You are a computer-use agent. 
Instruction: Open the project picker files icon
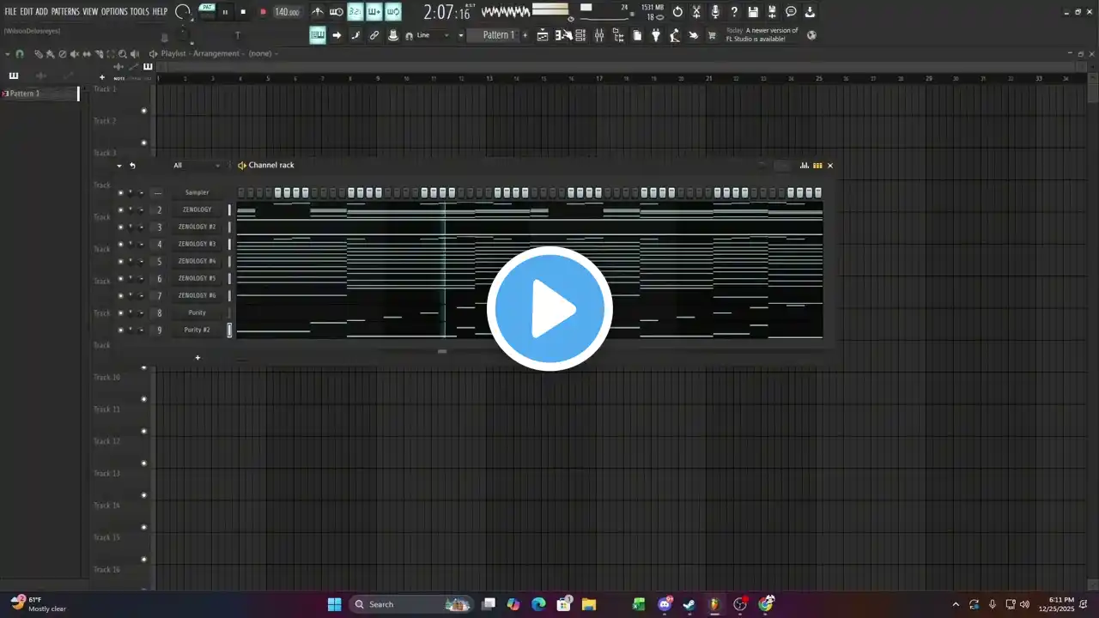coord(637,35)
